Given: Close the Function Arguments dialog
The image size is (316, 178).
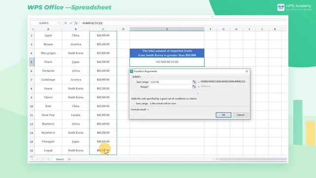Looking at the screenshot, I should [x=247, y=71].
